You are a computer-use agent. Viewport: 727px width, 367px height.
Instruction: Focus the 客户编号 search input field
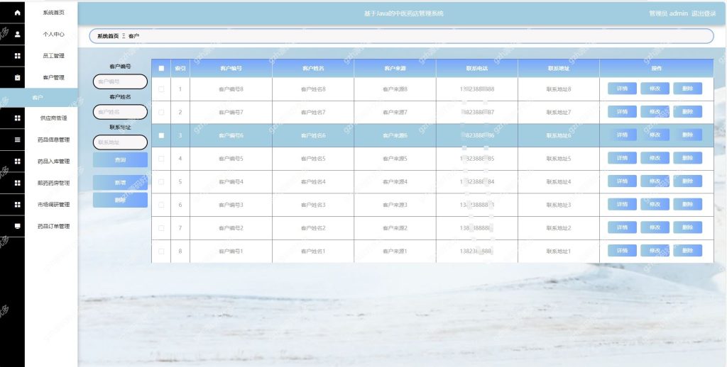point(120,81)
